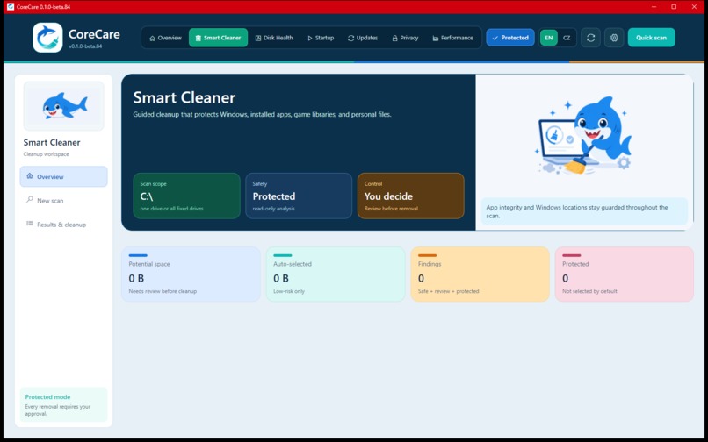This screenshot has width=708, height=442.
Task: Click "Cleanup workspace" subtitle in sidebar
Action: pyautogui.click(x=46, y=154)
